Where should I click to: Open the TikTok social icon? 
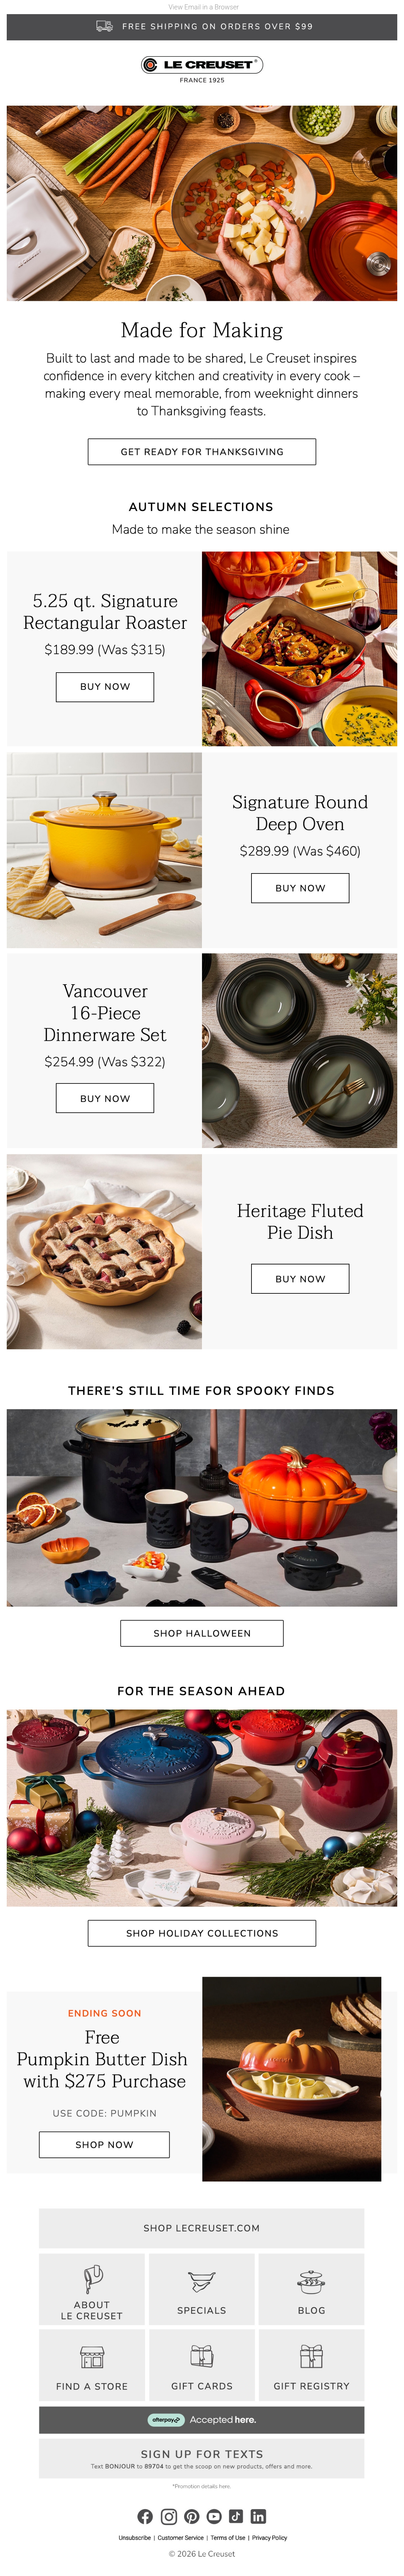pos(236,2516)
